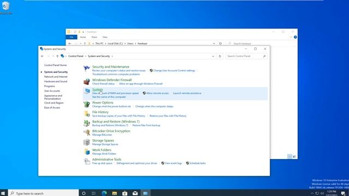The height and width of the screenshot is (196, 349).
Task: Open Microsoft Store from the taskbar
Action: pos(125,193)
